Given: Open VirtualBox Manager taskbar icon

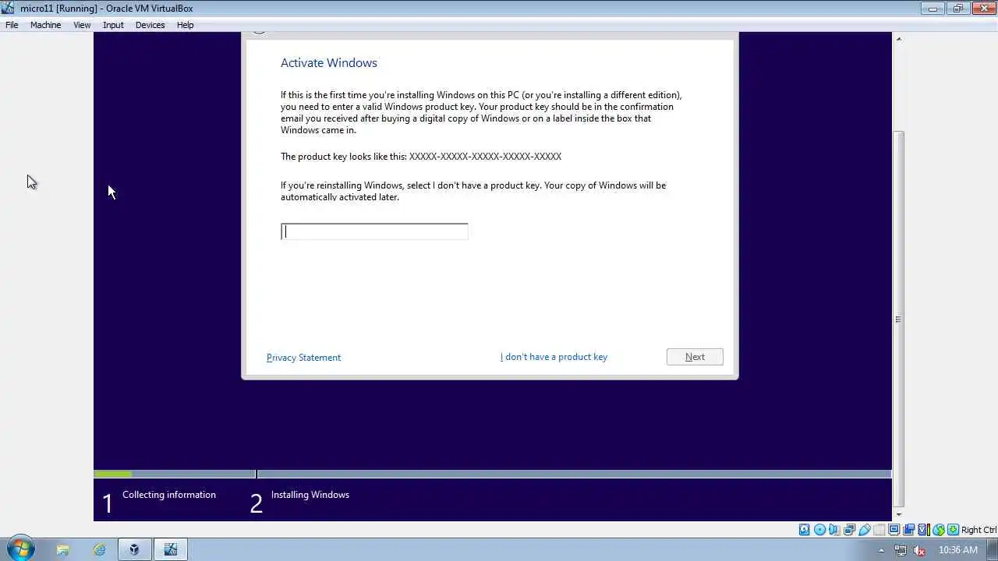Looking at the screenshot, I should (134, 549).
